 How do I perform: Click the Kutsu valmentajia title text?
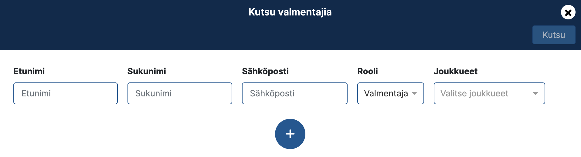pyautogui.click(x=290, y=12)
